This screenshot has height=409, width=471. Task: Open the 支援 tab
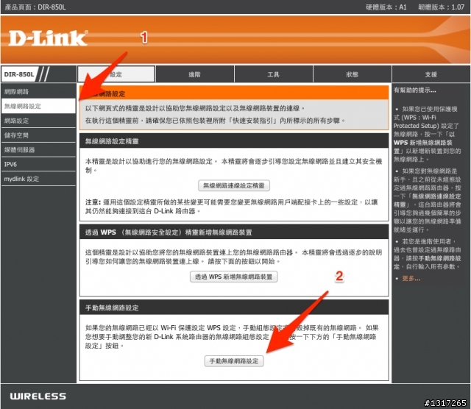pos(431,74)
